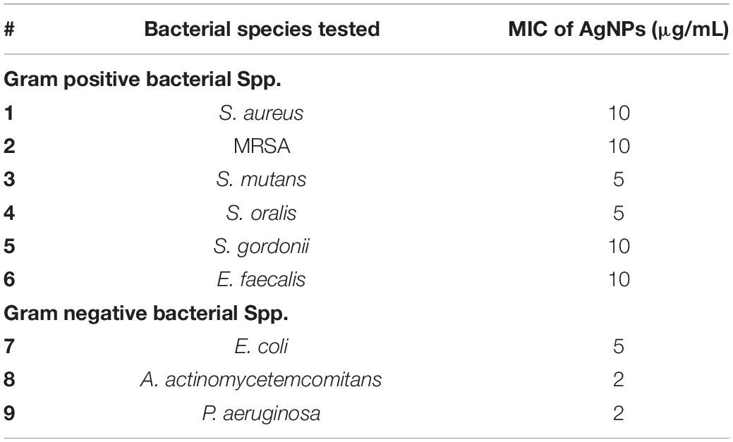Select the MIC value for E. coli
Image resolution: width=733 pixels, height=442 pixels.
coord(619,347)
